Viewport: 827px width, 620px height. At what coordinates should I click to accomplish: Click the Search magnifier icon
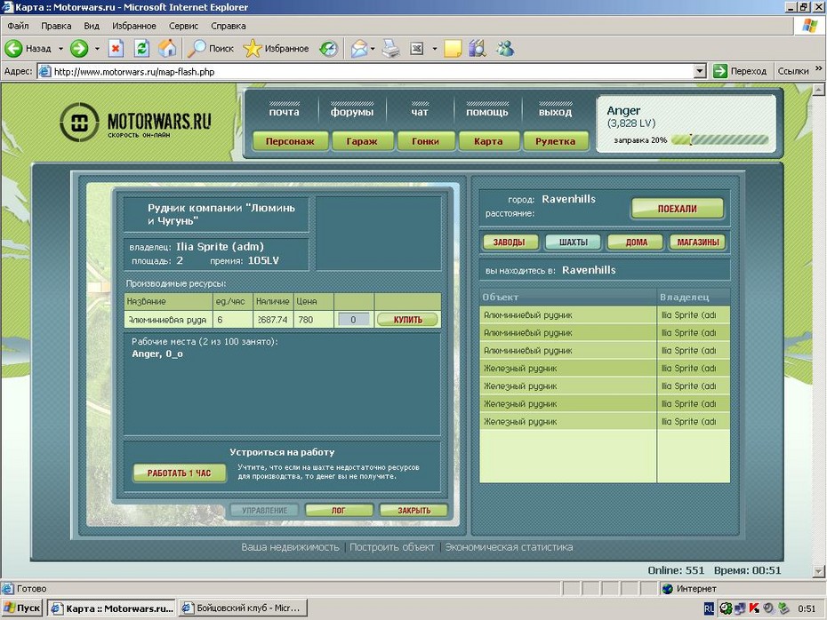197,49
